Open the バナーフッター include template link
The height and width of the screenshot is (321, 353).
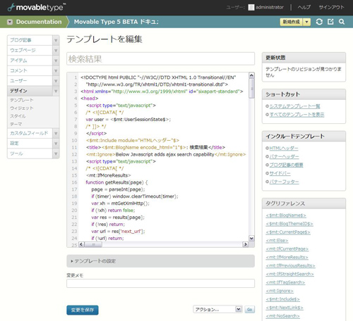pos(284,182)
